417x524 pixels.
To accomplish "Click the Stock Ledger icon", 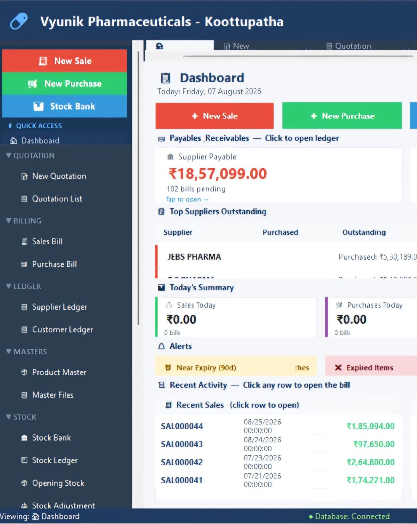I will (24, 460).
